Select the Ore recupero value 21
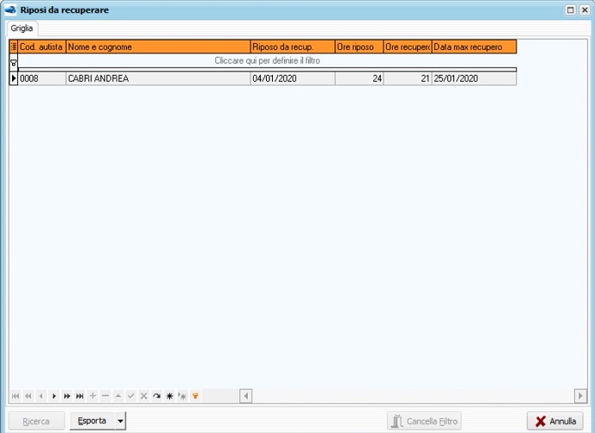This screenshot has height=433, width=595. tap(408, 78)
